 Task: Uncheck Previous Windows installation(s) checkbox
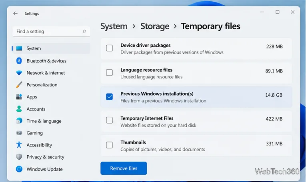[109, 96]
